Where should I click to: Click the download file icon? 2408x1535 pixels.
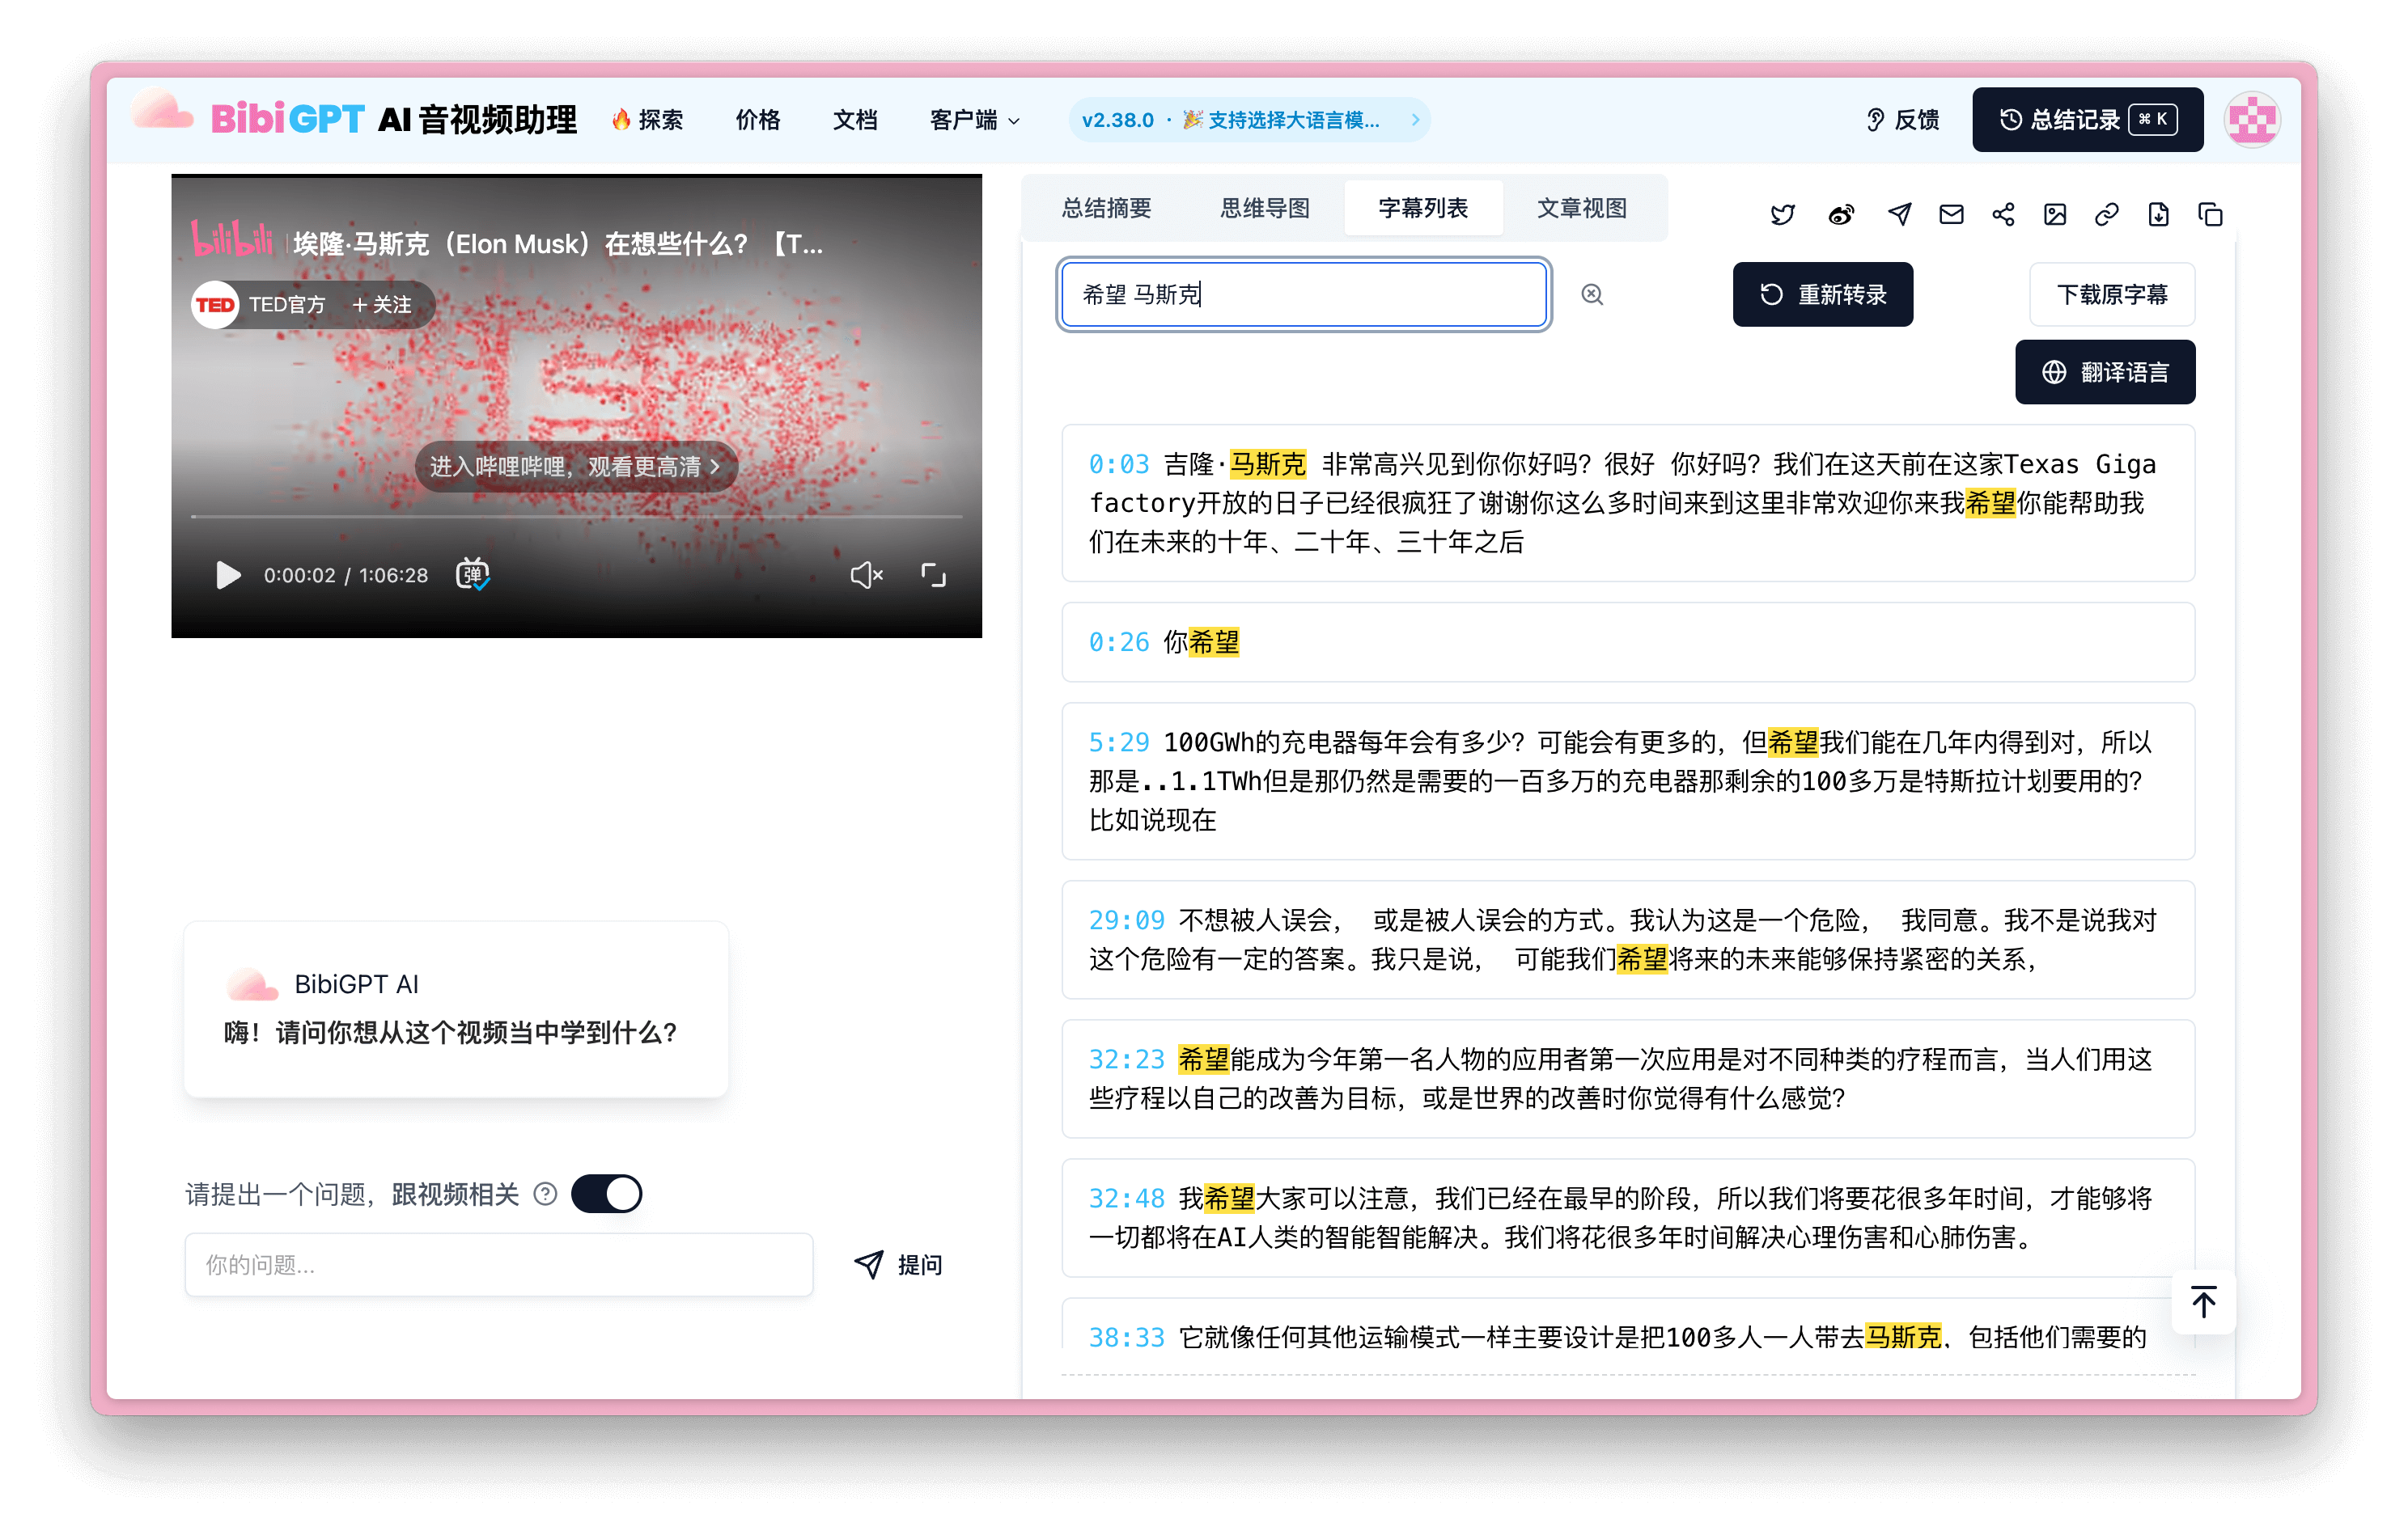click(x=2159, y=214)
